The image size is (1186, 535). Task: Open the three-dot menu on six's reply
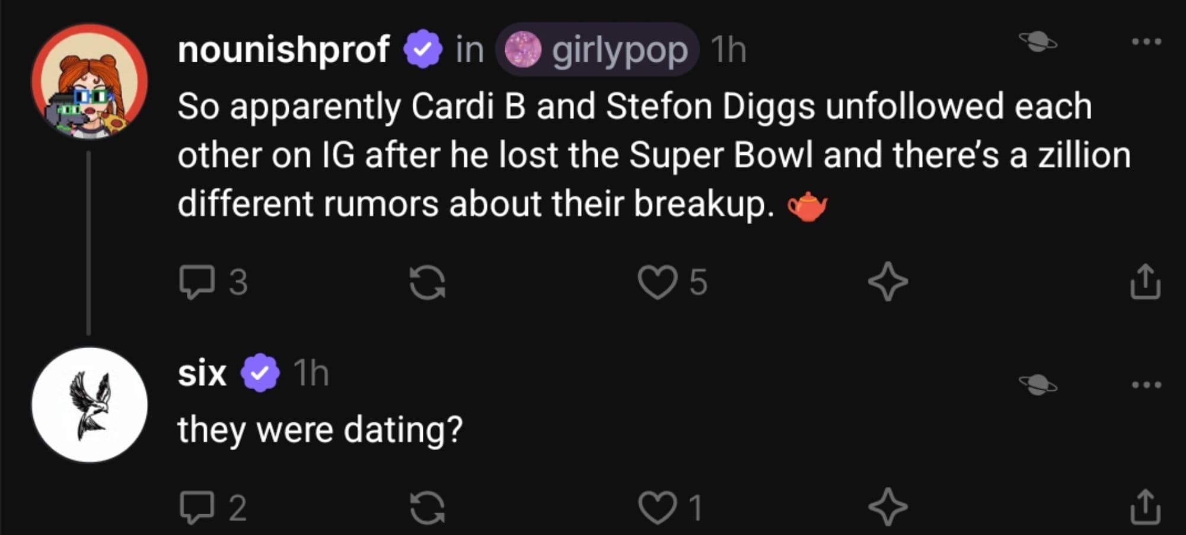coord(1146,384)
